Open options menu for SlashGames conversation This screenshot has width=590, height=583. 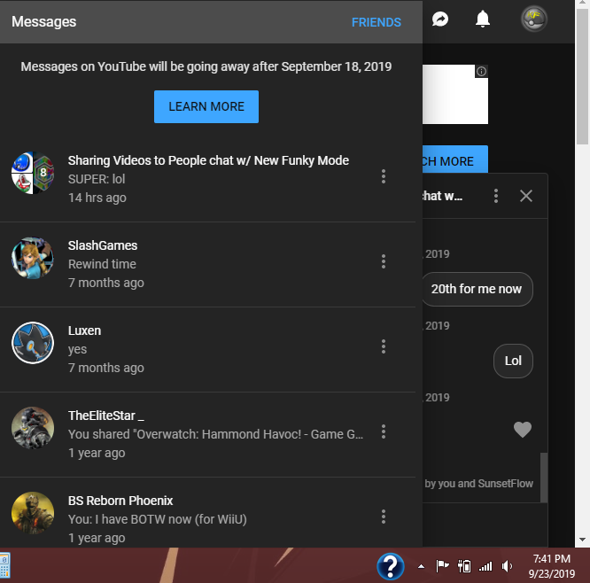point(384,261)
